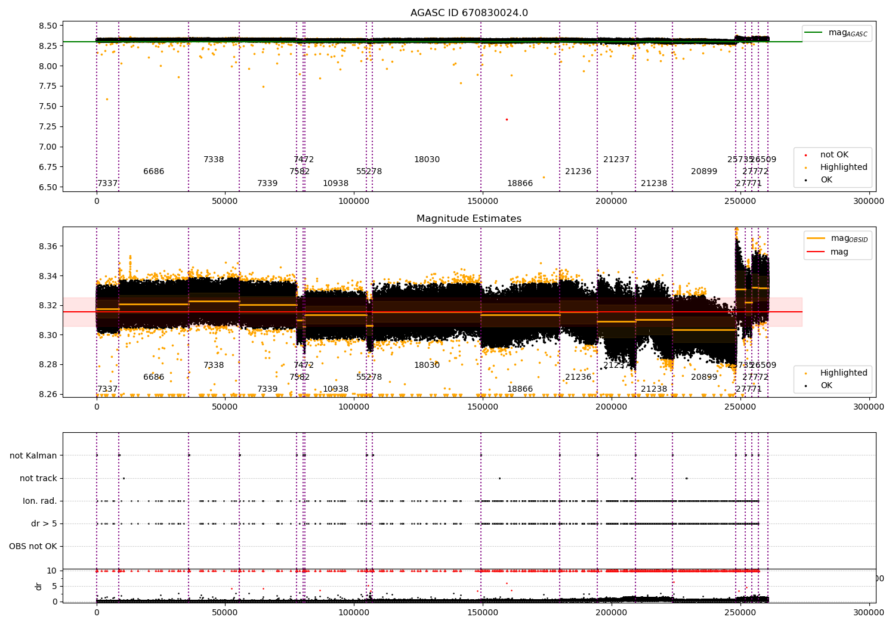Click the 8.50 y-axis tick label
895x626 pixels.
point(48,26)
